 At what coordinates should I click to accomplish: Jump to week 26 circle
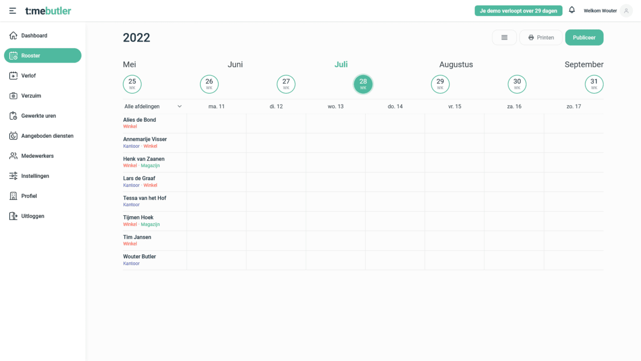[x=209, y=84]
